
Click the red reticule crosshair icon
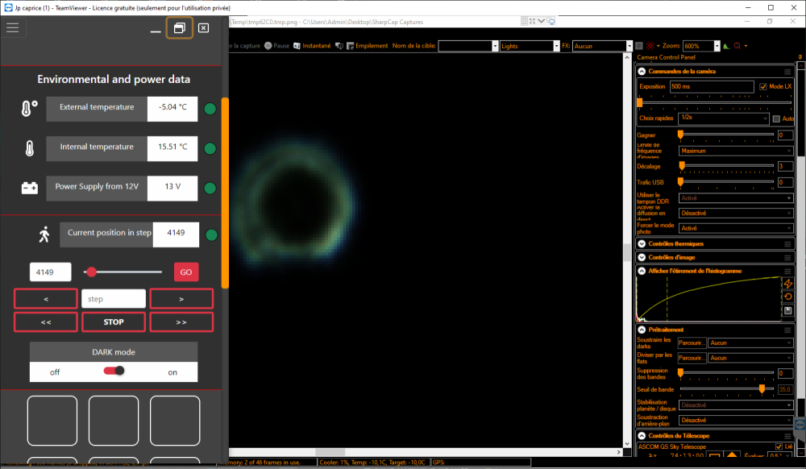(x=650, y=46)
